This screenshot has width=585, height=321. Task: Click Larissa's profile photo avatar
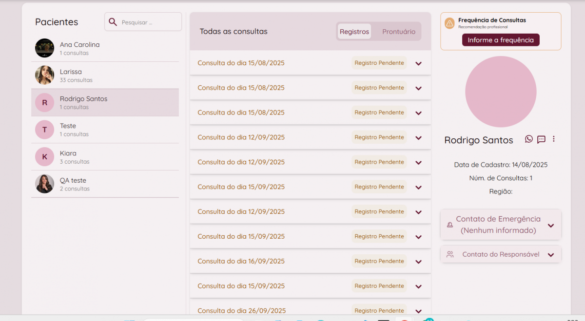pyautogui.click(x=44, y=76)
